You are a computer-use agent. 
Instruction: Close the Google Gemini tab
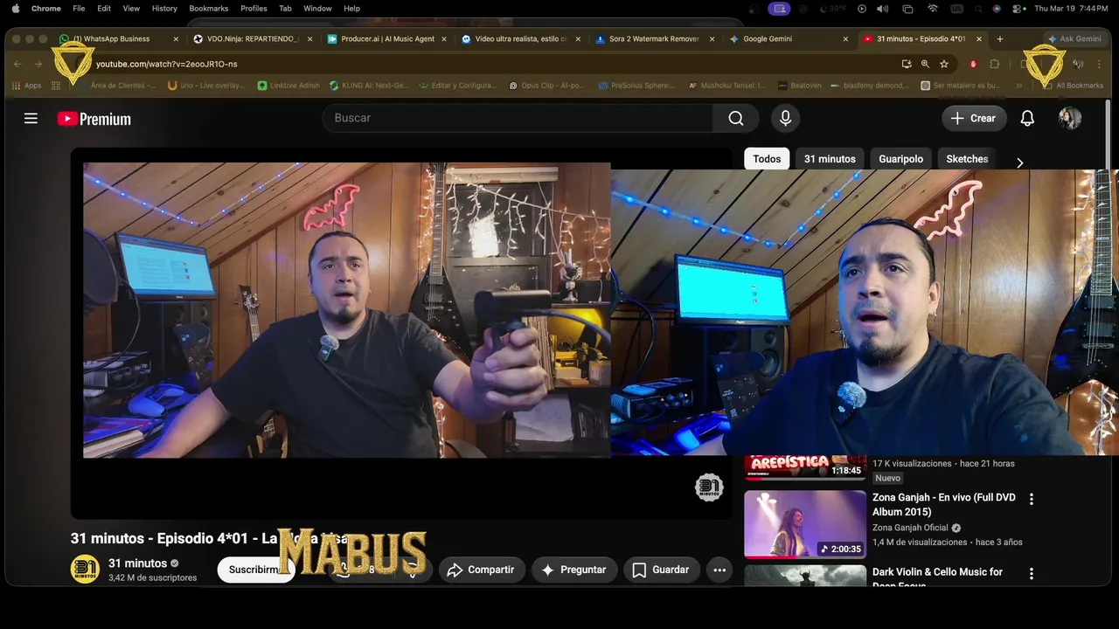coord(845,38)
